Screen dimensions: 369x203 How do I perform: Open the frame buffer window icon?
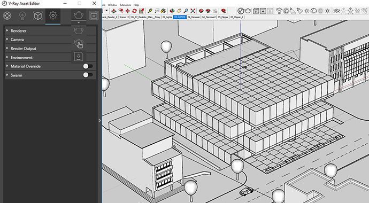click(94, 15)
